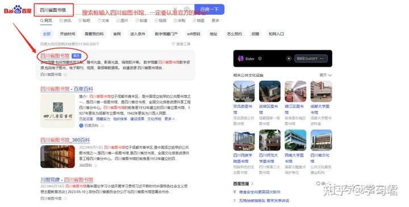Open the 地图 tab
The width and height of the screenshot is (409, 207).
coord(198,20)
